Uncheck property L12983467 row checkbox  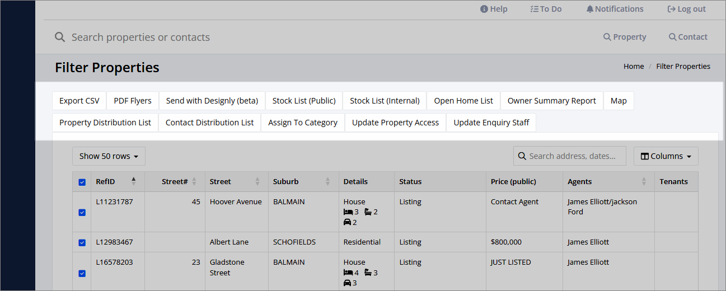82,242
